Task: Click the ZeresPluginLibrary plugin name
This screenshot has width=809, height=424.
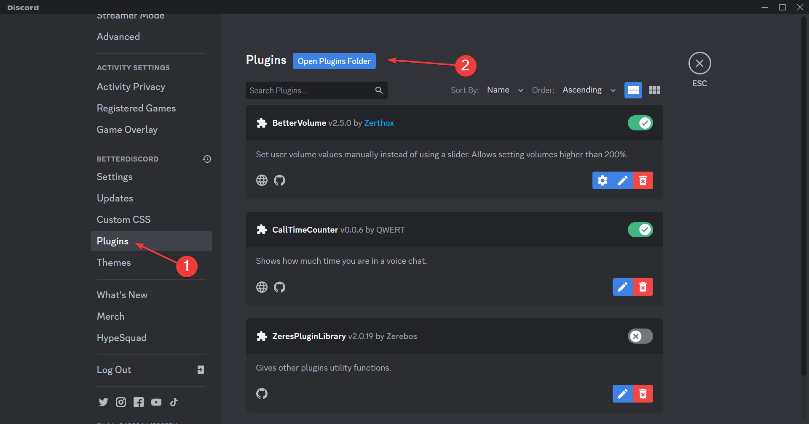Action: 309,336
